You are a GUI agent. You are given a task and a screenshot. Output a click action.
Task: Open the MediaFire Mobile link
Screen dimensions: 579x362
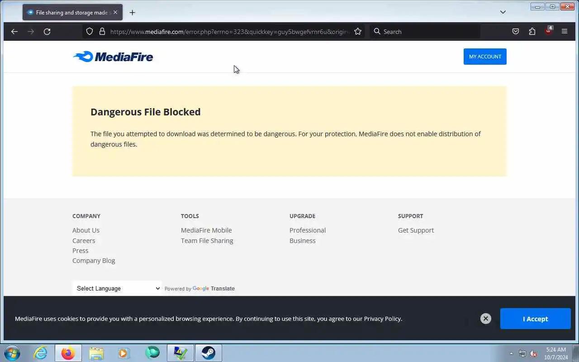[206, 230]
